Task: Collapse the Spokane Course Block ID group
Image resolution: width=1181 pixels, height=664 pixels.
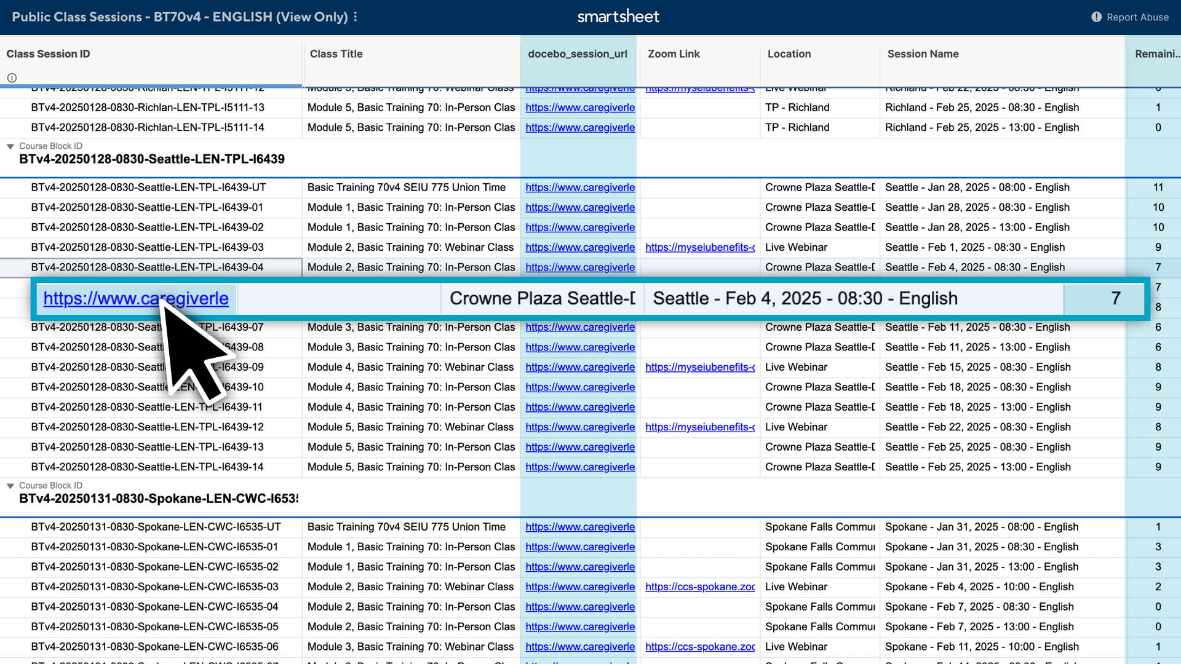Action: coord(10,485)
